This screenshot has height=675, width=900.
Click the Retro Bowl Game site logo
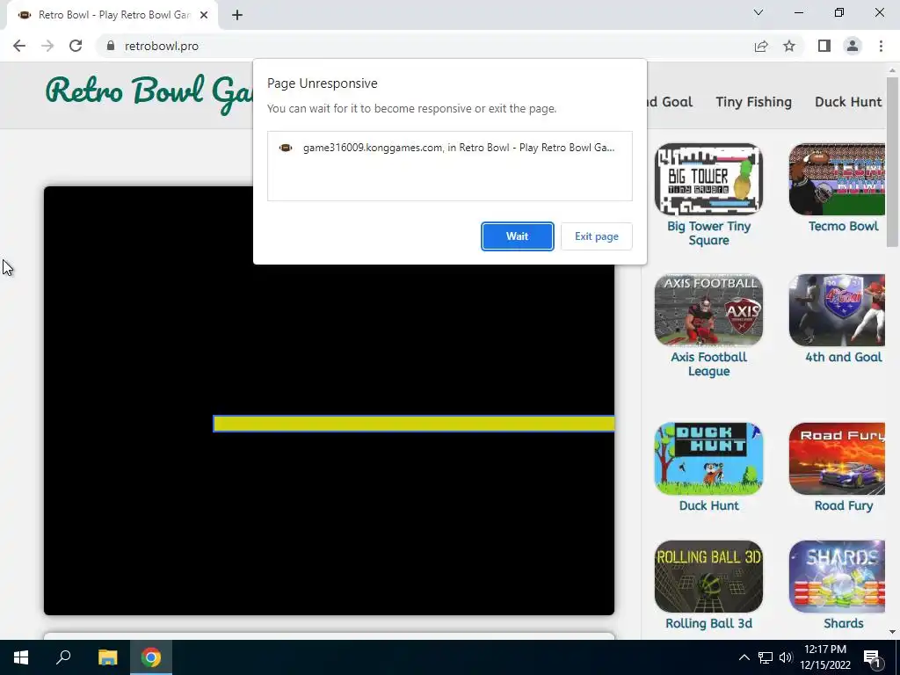[x=149, y=92]
